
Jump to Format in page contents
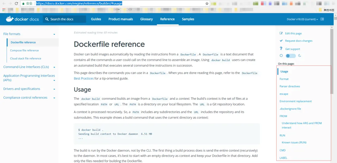coord(284,79)
